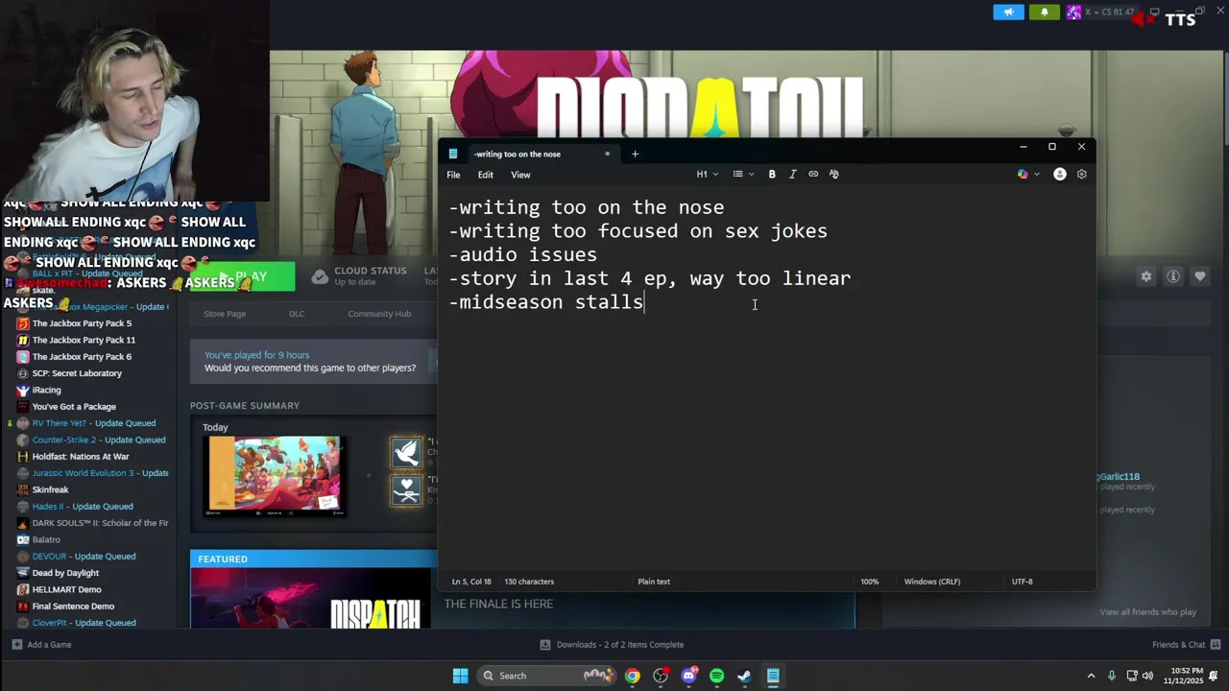1229x691 pixels.
Task: Click 'Plain text' in Notepad status bar
Action: pos(654,582)
